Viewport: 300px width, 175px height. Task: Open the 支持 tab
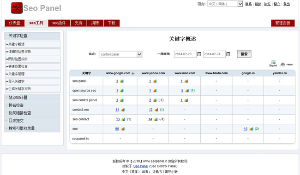point(78,23)
